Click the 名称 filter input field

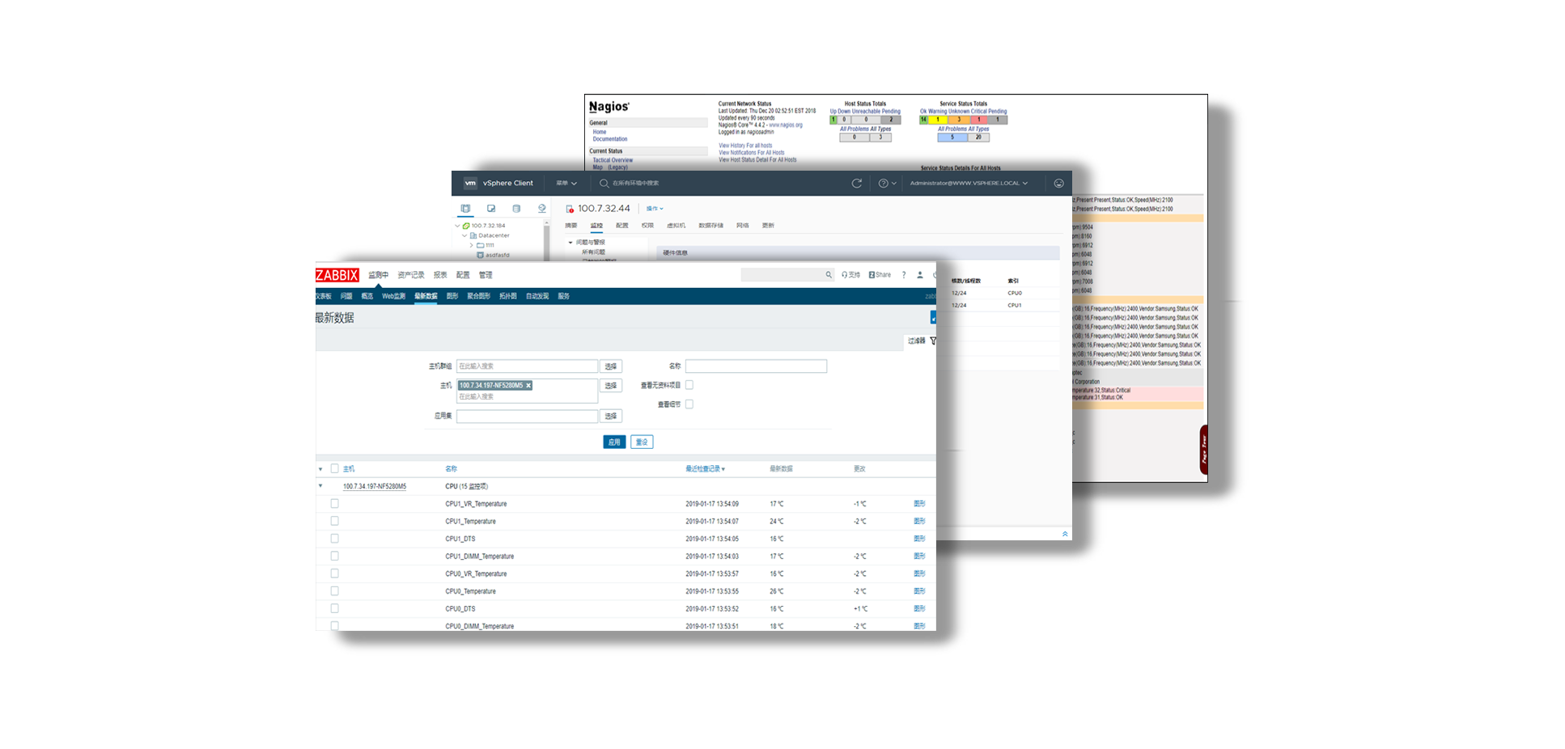pos(756,366)
